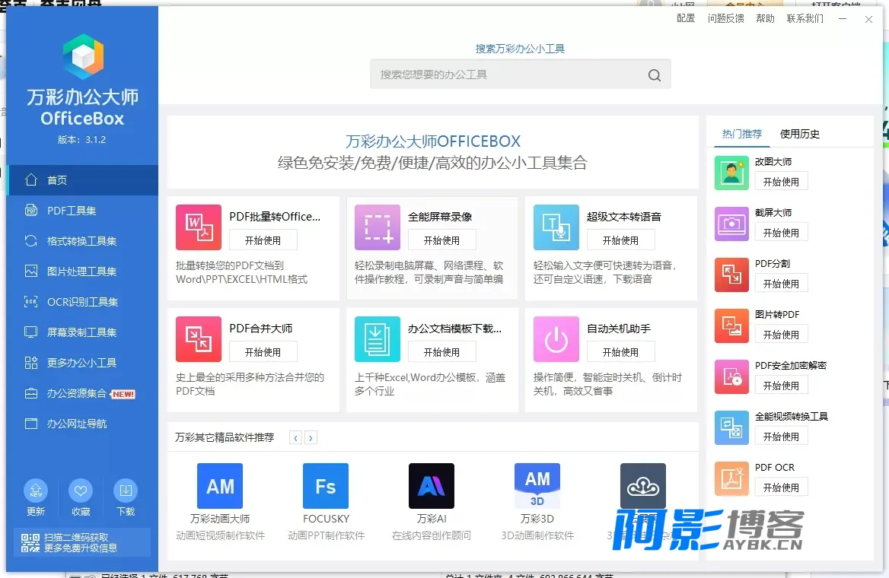This screenshot has width=889, height=578.
Task: Open 图片处理工具集 in sidebar
Action: (x=84, y=272)
